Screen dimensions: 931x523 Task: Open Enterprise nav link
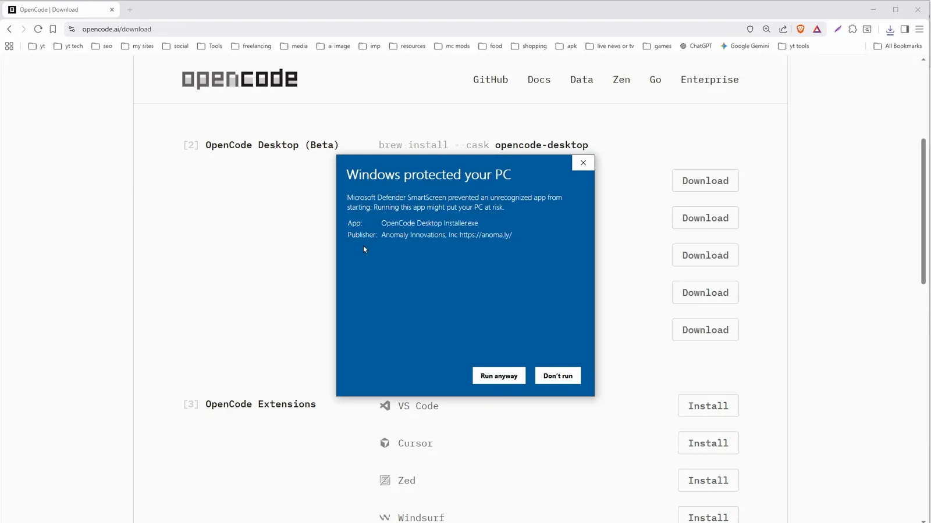(x=710, y=80)
